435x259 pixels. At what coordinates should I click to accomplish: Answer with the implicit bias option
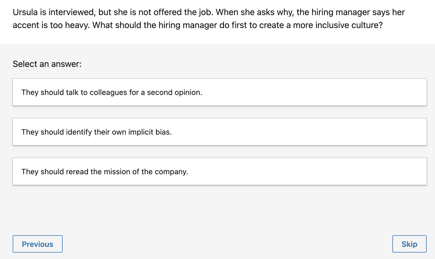tap(219, 132)
